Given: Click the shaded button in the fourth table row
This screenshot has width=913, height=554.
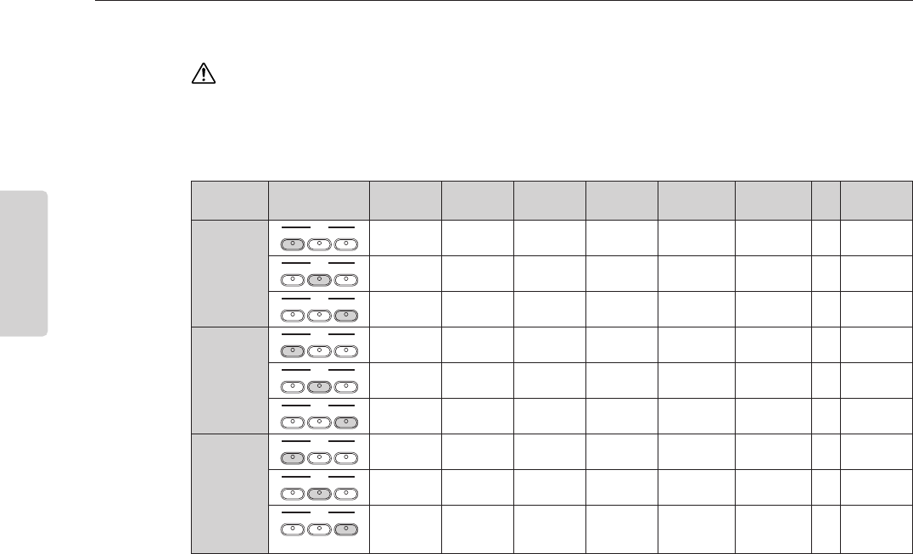Looking at the screenshot, I should [292, 351].
